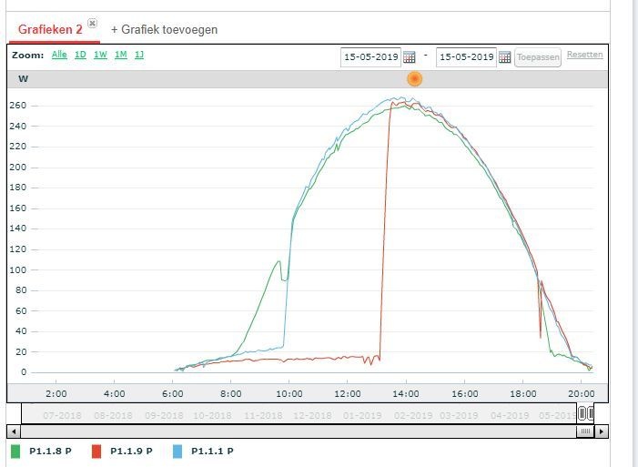Toggle the red P1.1.9 P series

point(96,452)
